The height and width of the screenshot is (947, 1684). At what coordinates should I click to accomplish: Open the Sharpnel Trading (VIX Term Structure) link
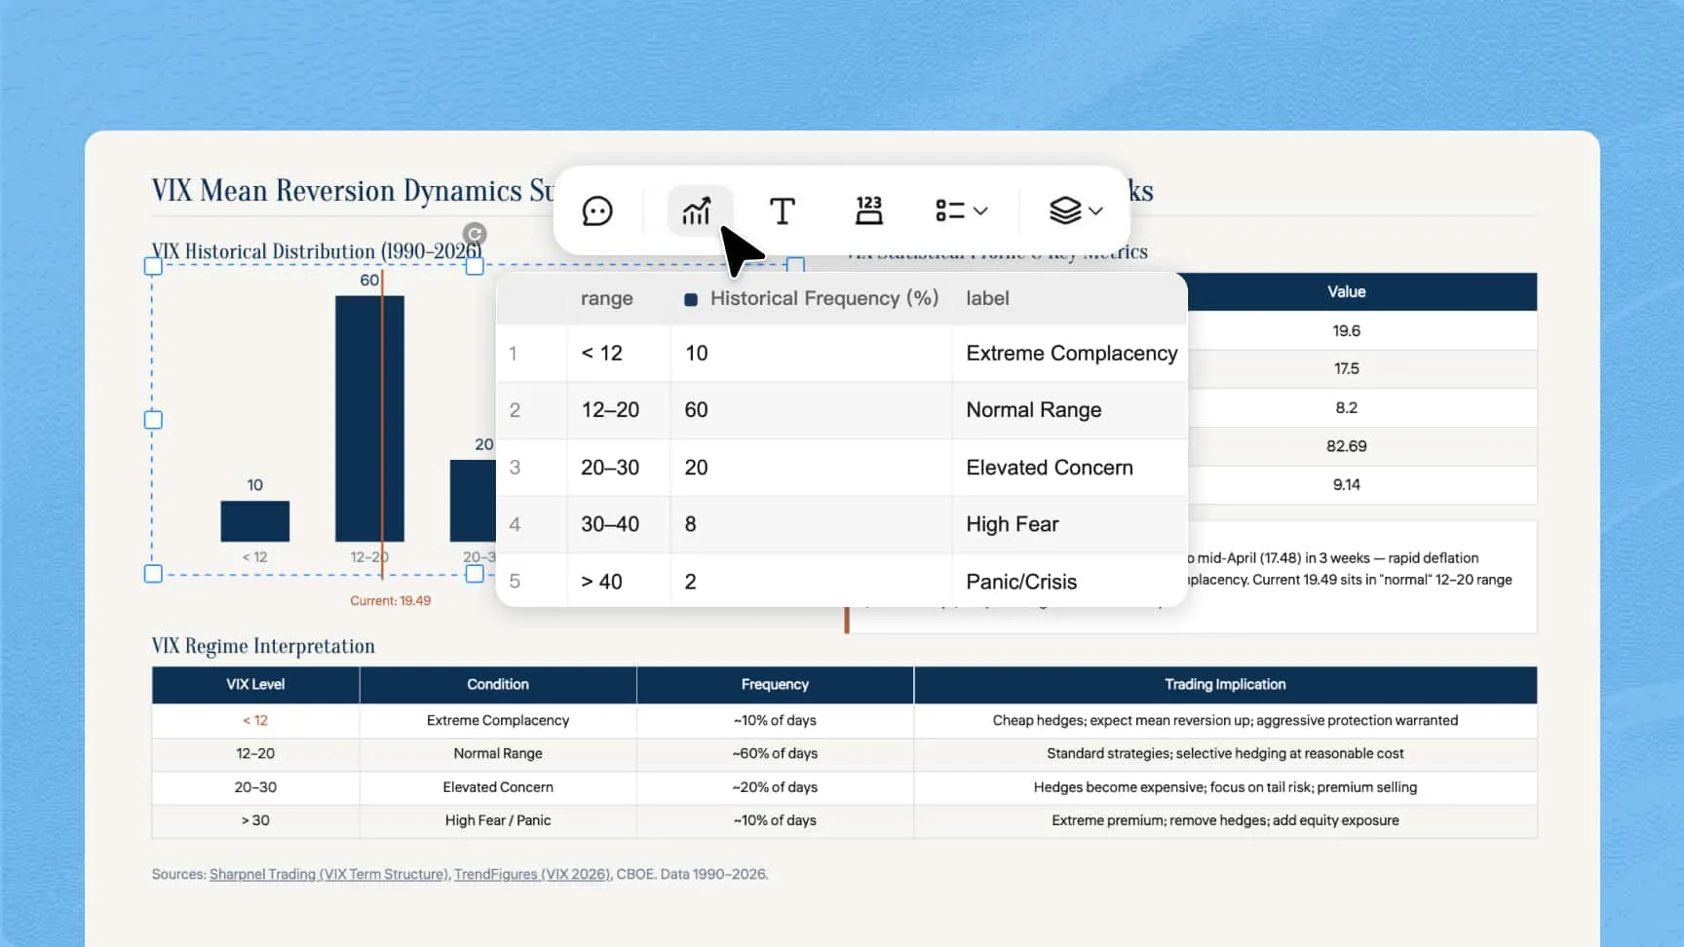click(328, 874)
